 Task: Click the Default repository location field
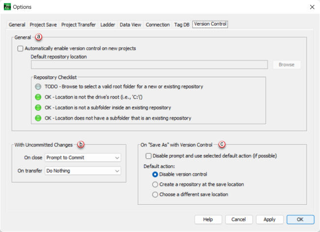pyautogui.click(x=149, y=65)
